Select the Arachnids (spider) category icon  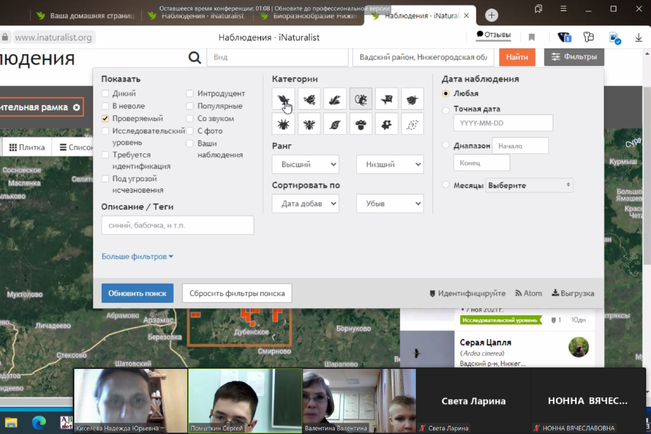[283, 124]
